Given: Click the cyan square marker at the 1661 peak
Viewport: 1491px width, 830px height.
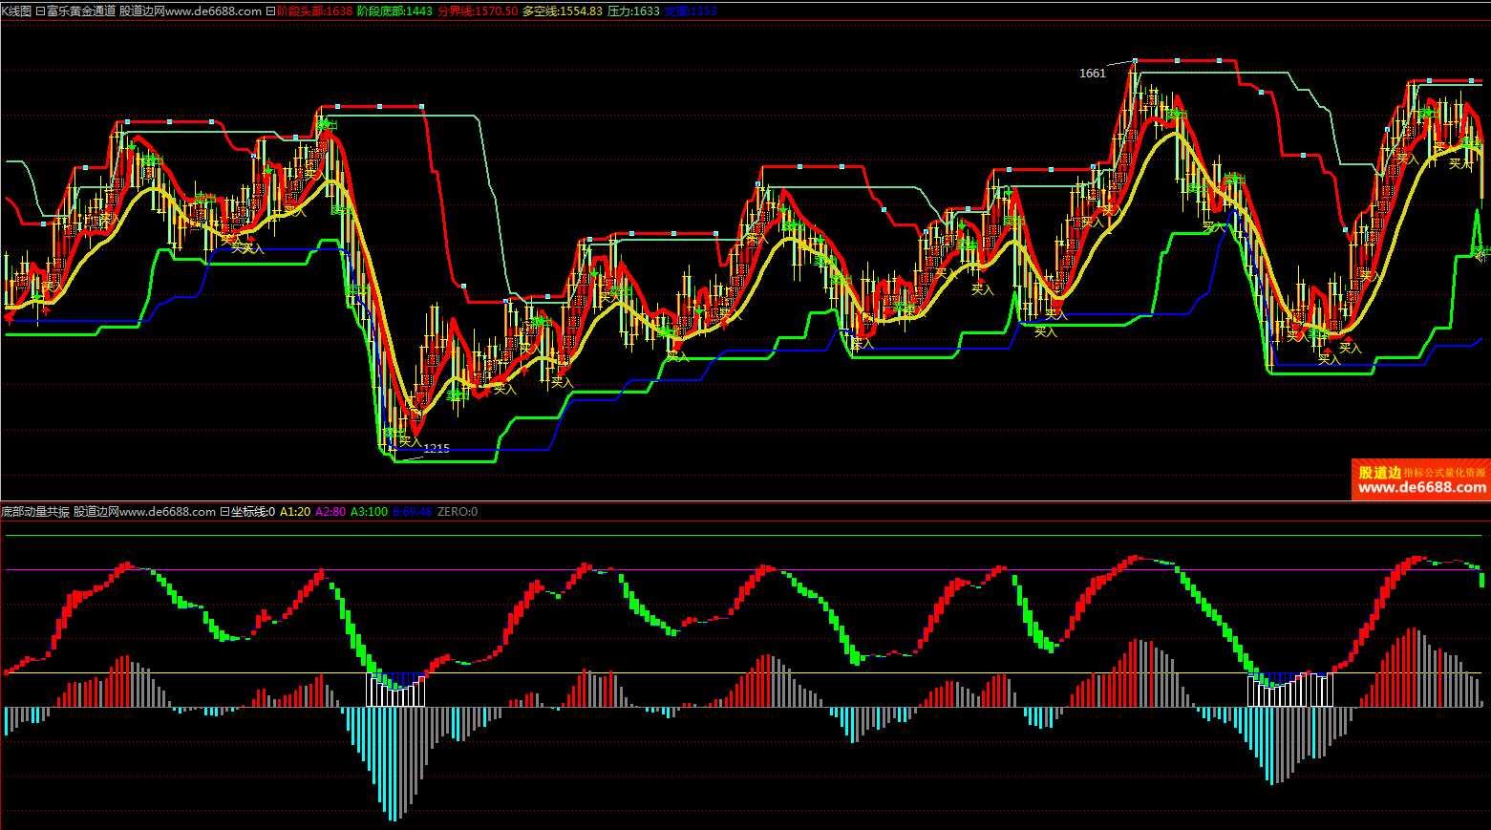Looking at the screenshot, I should click(1135, 60).
